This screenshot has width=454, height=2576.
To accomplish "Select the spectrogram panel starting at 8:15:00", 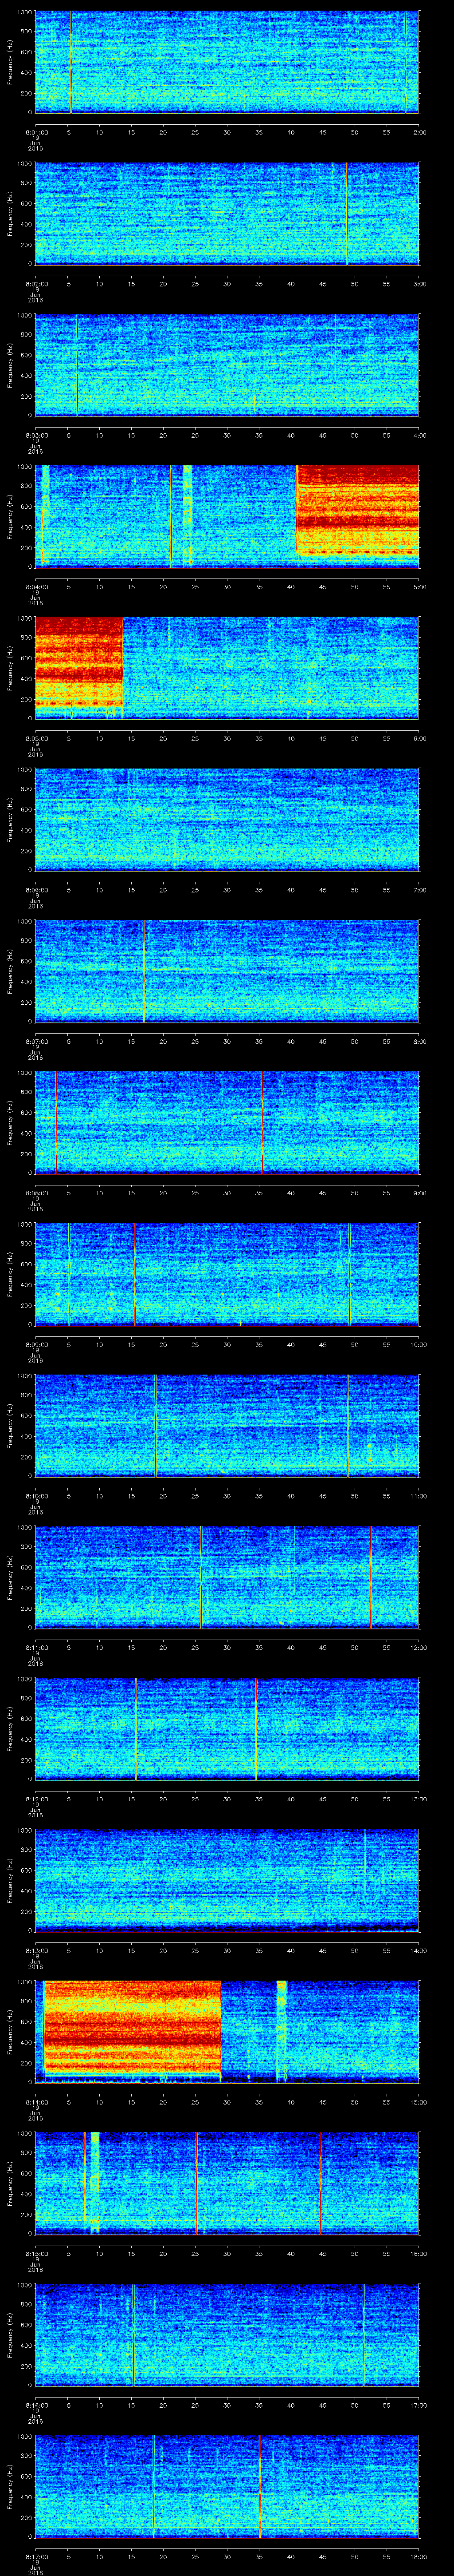I will pos(227,2183).
